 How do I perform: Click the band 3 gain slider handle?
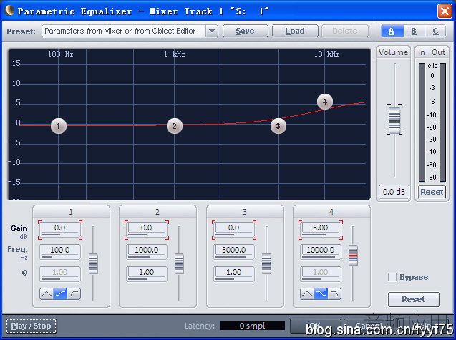tap(266, 263)
